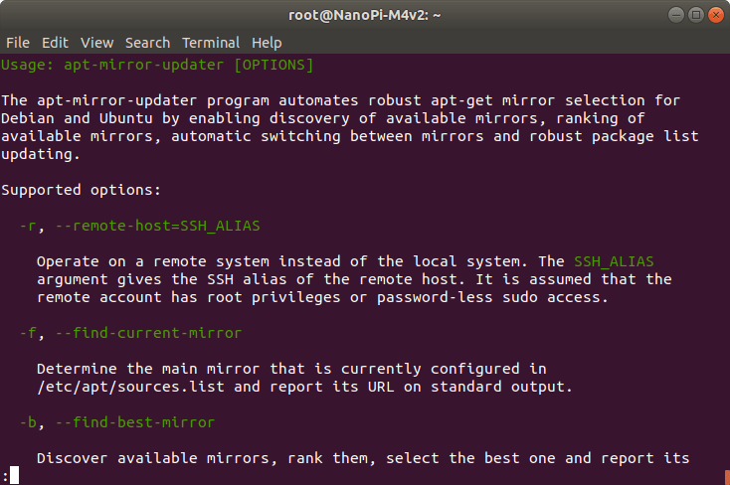Click the window title root@NanoPi-M4v2
730x485 pixels.
pos(365,15)
